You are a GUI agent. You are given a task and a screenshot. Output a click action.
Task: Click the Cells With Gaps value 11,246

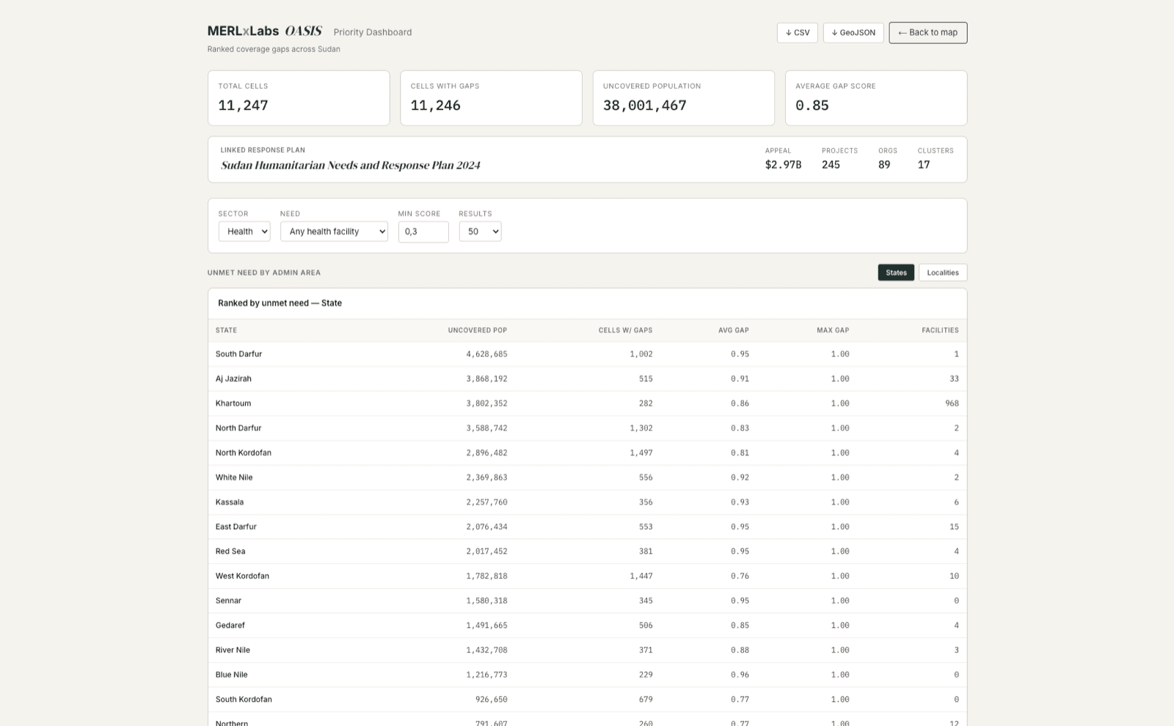436,106
